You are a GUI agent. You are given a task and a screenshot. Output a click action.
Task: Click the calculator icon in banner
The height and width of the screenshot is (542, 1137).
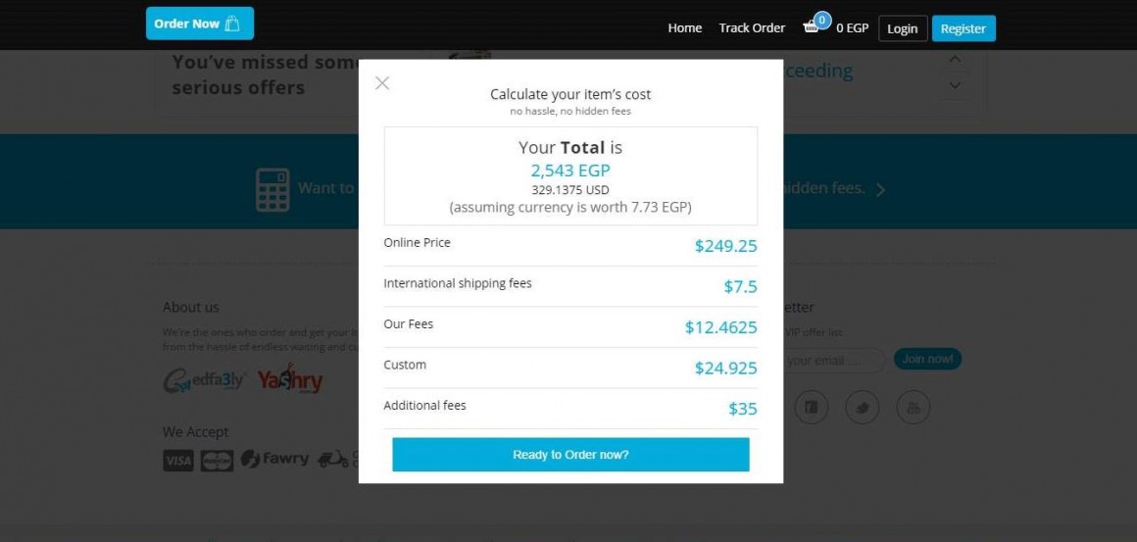[x=272, y=190]
